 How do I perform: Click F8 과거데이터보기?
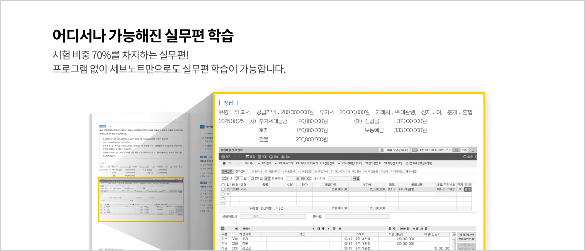point(307,163)
